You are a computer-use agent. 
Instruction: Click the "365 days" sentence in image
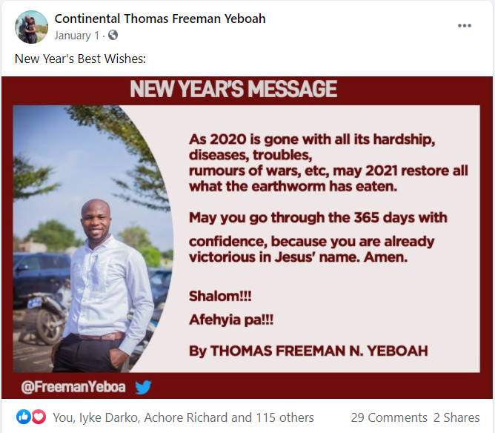click(x=318, y=218)
